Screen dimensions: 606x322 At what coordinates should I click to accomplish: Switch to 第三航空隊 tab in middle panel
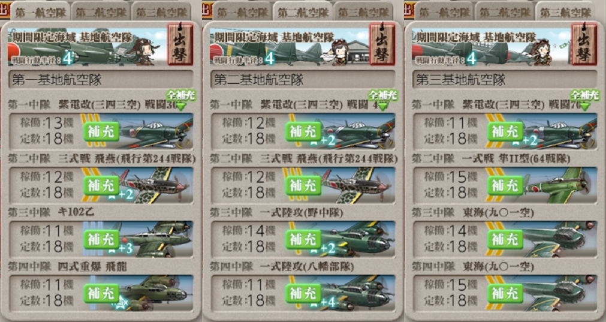pyautogui.click(x=364, y=11)
